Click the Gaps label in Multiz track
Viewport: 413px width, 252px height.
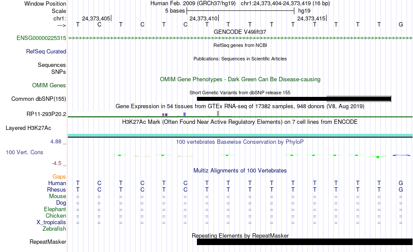click(x=59, y=177)
